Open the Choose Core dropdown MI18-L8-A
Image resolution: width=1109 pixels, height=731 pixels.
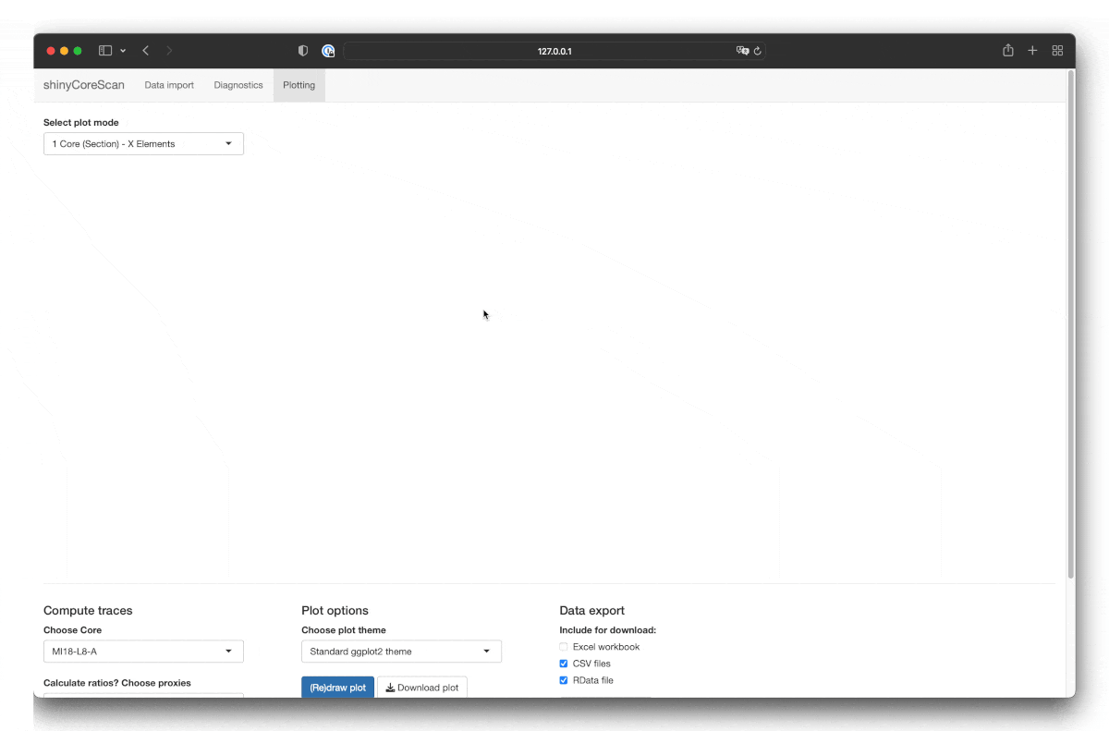tap(143, 652)
